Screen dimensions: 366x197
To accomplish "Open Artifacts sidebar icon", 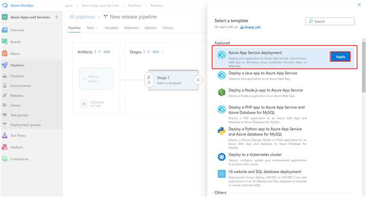I will point(5,147).
